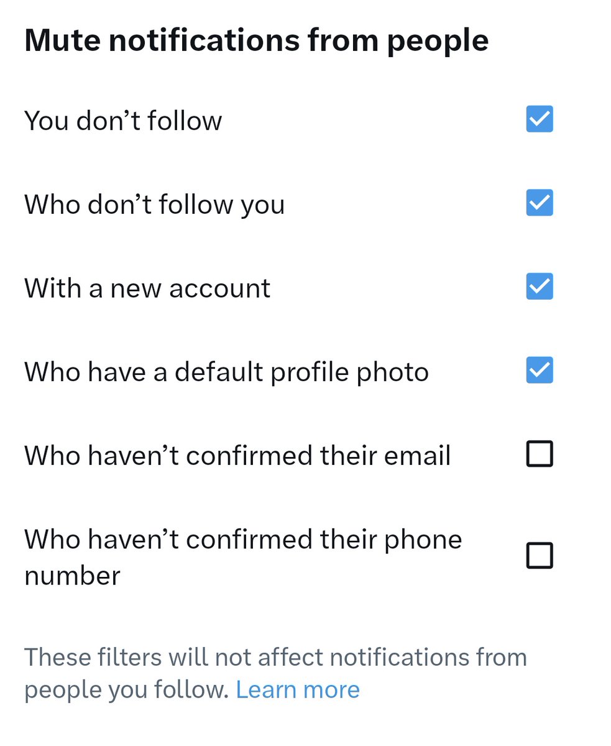Uncheck the 'You don't follow' checkbox
Image resolution: width=611 pixels, height=746 pixels.
coord(539,119)
